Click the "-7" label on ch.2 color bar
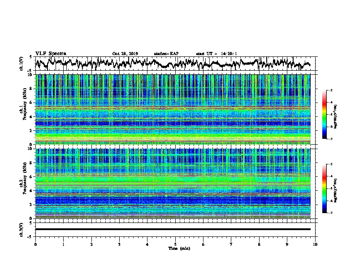Image resolution: width=355 pixels, height=274 pixels. [x=331, y=213]
